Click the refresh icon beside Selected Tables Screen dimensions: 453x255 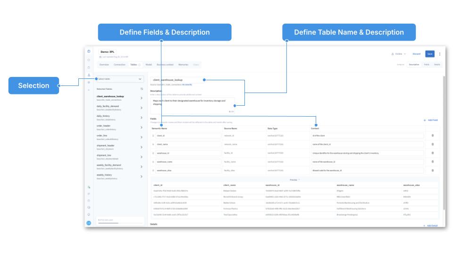[x=141, y=89]
